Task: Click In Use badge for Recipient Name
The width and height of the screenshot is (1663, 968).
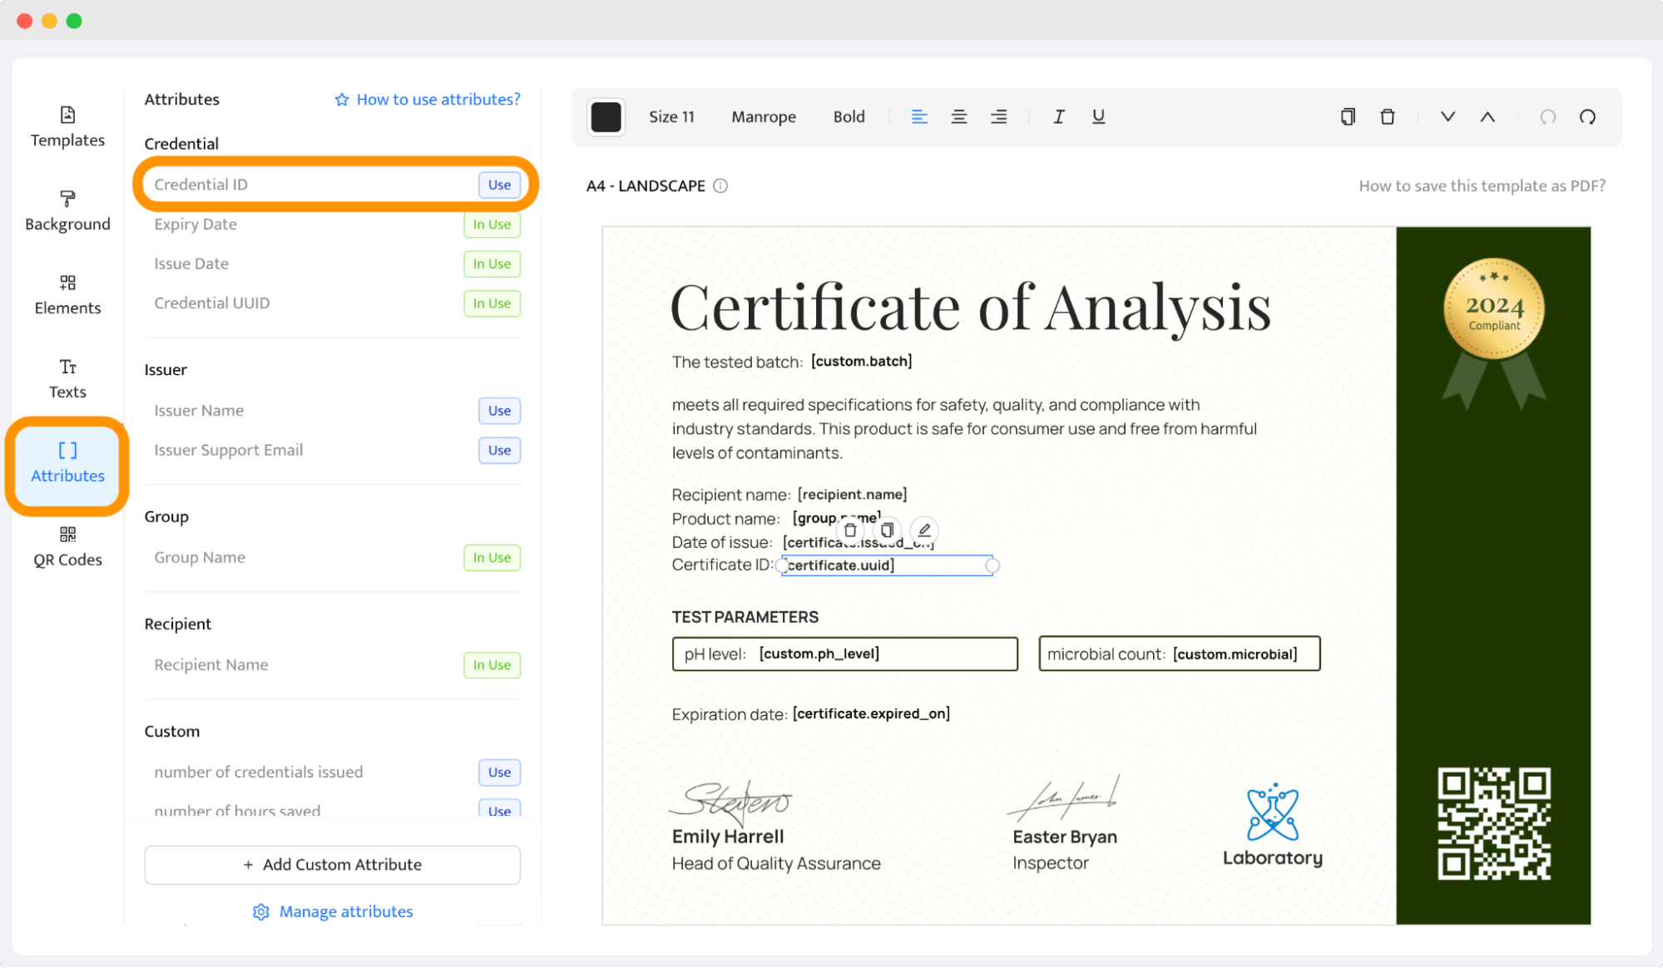Action: 492,665
